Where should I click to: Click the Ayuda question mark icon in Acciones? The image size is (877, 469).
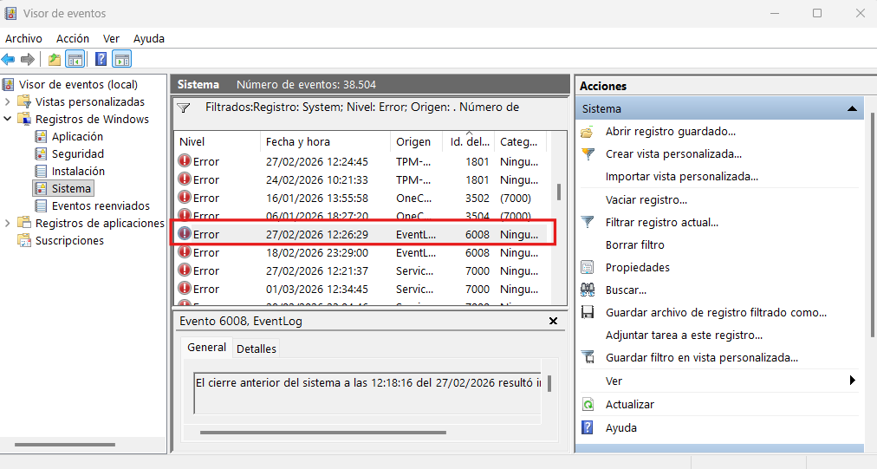[588, 427]
